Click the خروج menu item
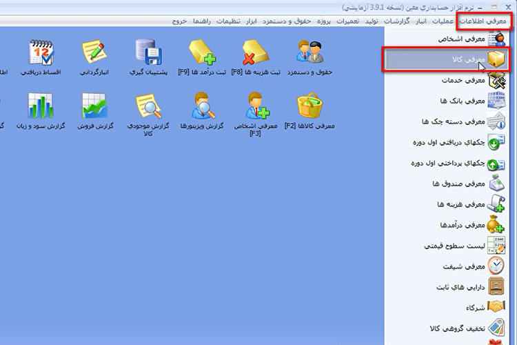 pyautogui.click(x=179, y=21)
